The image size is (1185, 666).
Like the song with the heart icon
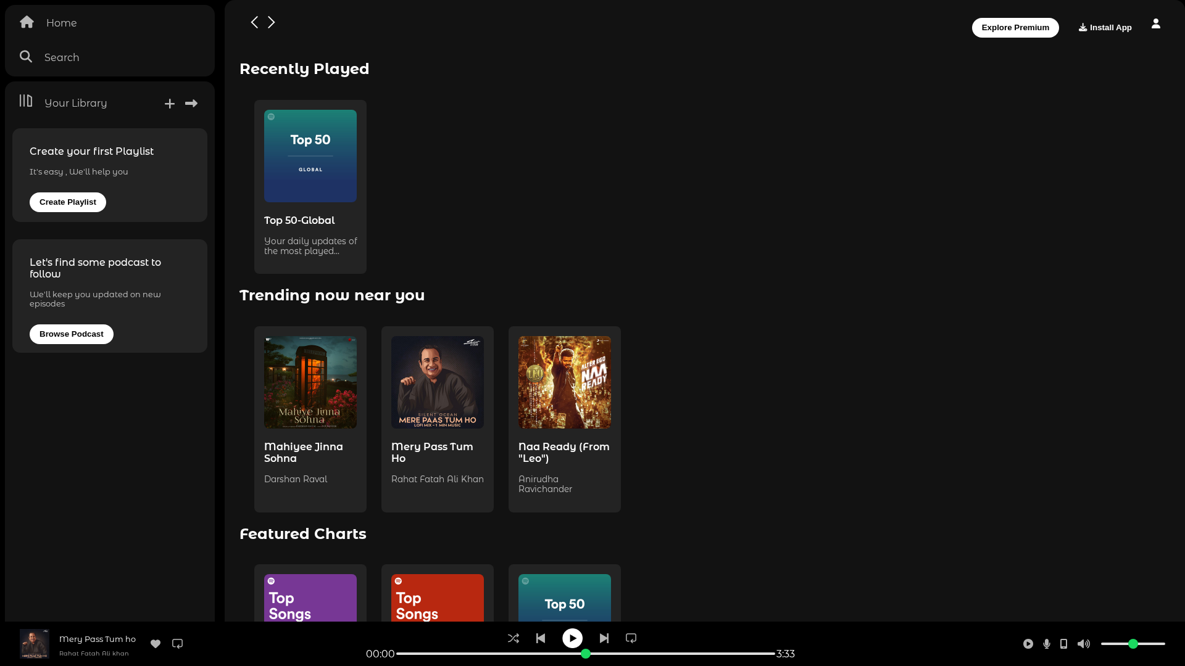(156, 644)
